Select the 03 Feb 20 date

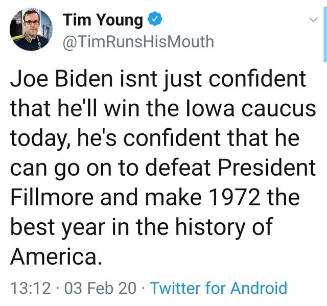[x=100, y=288]
